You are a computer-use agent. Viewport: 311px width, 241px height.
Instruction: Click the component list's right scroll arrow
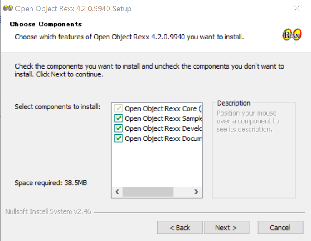pyautogui.click(x=197, y=192)
